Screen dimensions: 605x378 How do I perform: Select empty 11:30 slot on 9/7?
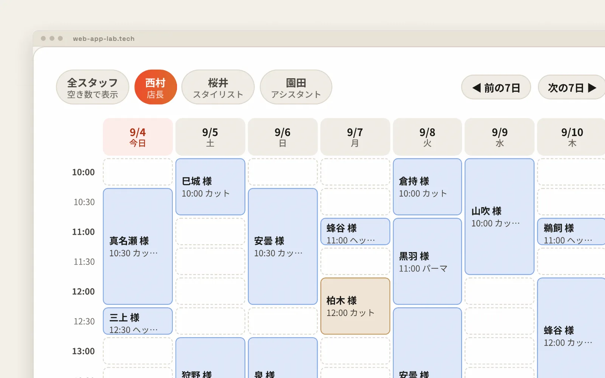(355, 262)
